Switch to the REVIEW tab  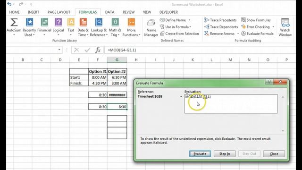click(x=129, y=12)
